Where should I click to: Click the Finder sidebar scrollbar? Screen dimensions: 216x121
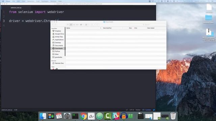click(x=65, y=41)
